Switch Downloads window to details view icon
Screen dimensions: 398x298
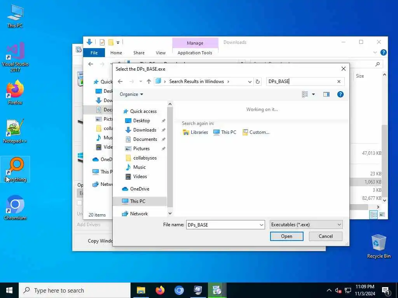374,215
